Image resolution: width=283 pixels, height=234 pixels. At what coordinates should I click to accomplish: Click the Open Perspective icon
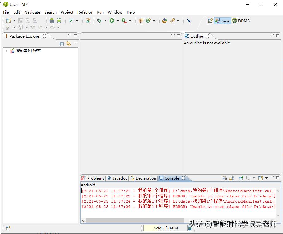pos(210,21)
